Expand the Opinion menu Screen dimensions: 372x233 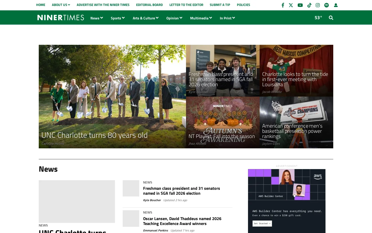pyautogui.click(x=174, y=18)
